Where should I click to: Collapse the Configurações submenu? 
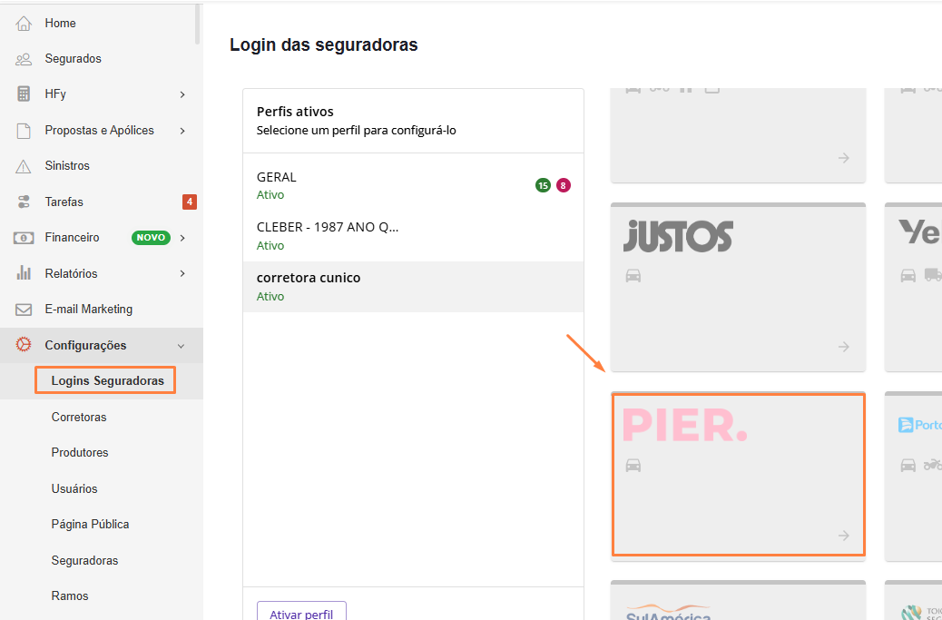181,345
